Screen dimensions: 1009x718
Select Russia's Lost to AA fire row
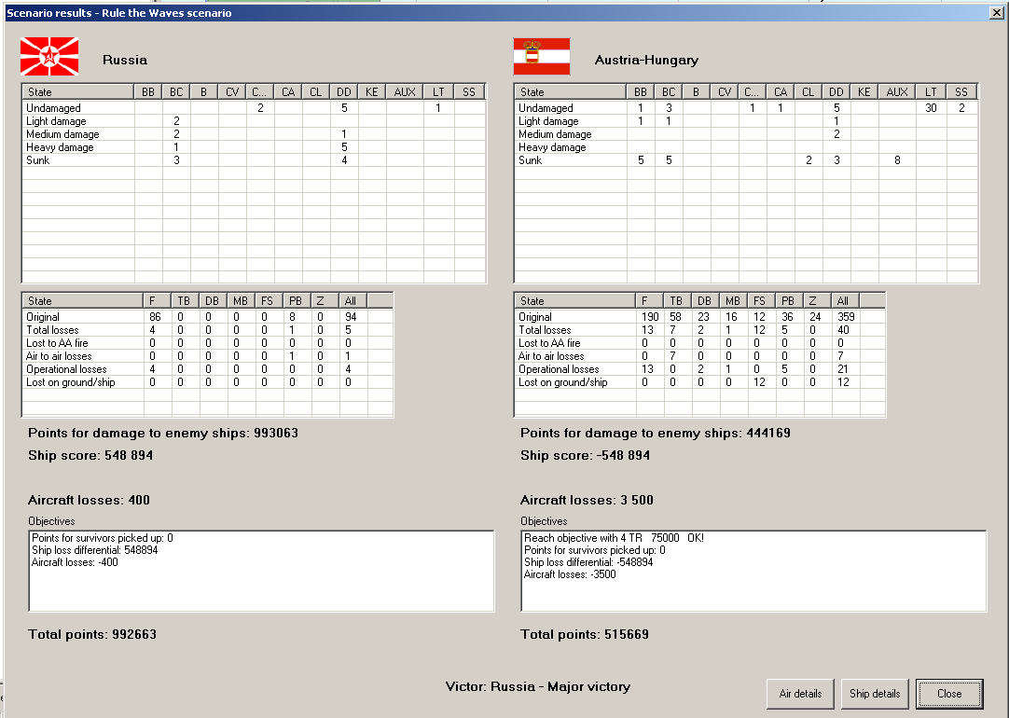point(207,343)
